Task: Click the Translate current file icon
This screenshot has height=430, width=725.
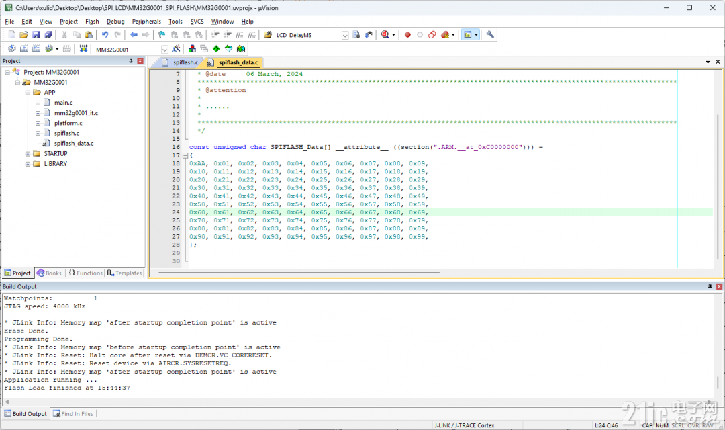Action: pos(12,49)
